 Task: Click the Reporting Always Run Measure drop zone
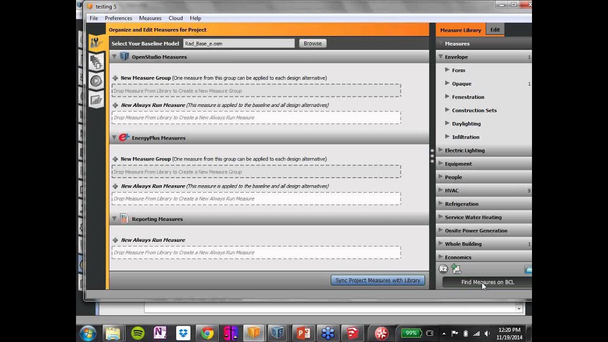coord(256,253)
